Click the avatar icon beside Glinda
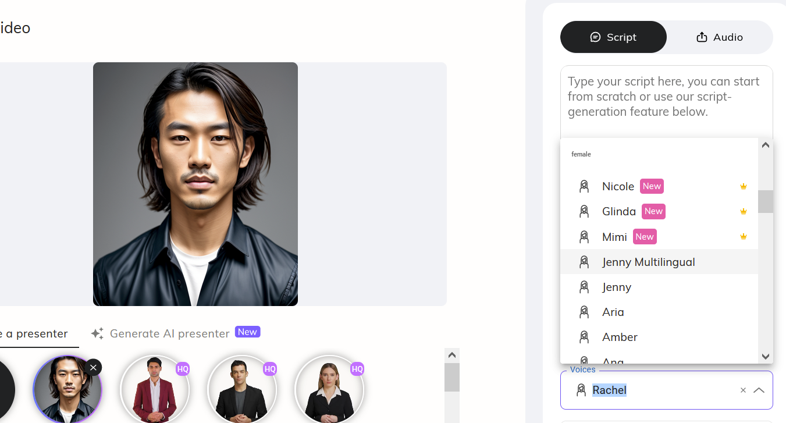This screenshot has height=423, width=786. point(584,211)
